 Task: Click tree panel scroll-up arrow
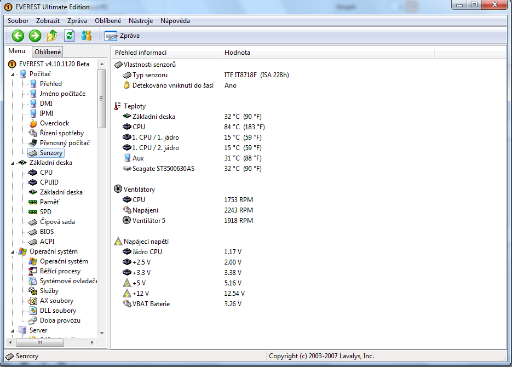(102, 64)
